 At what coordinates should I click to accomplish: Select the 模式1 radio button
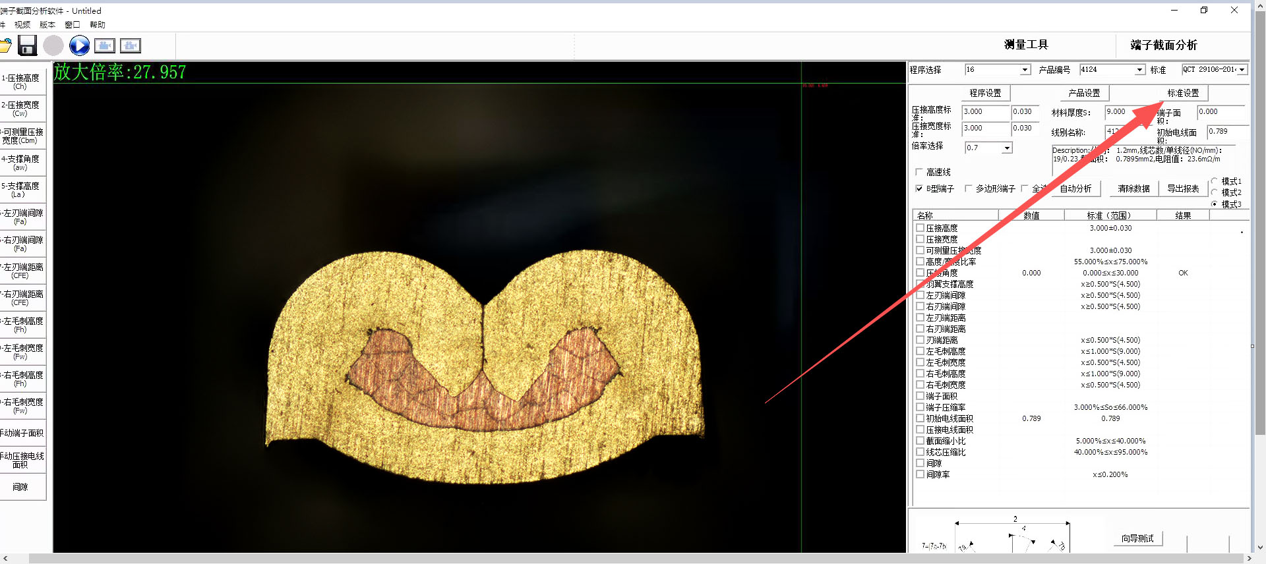point(1215,181)
